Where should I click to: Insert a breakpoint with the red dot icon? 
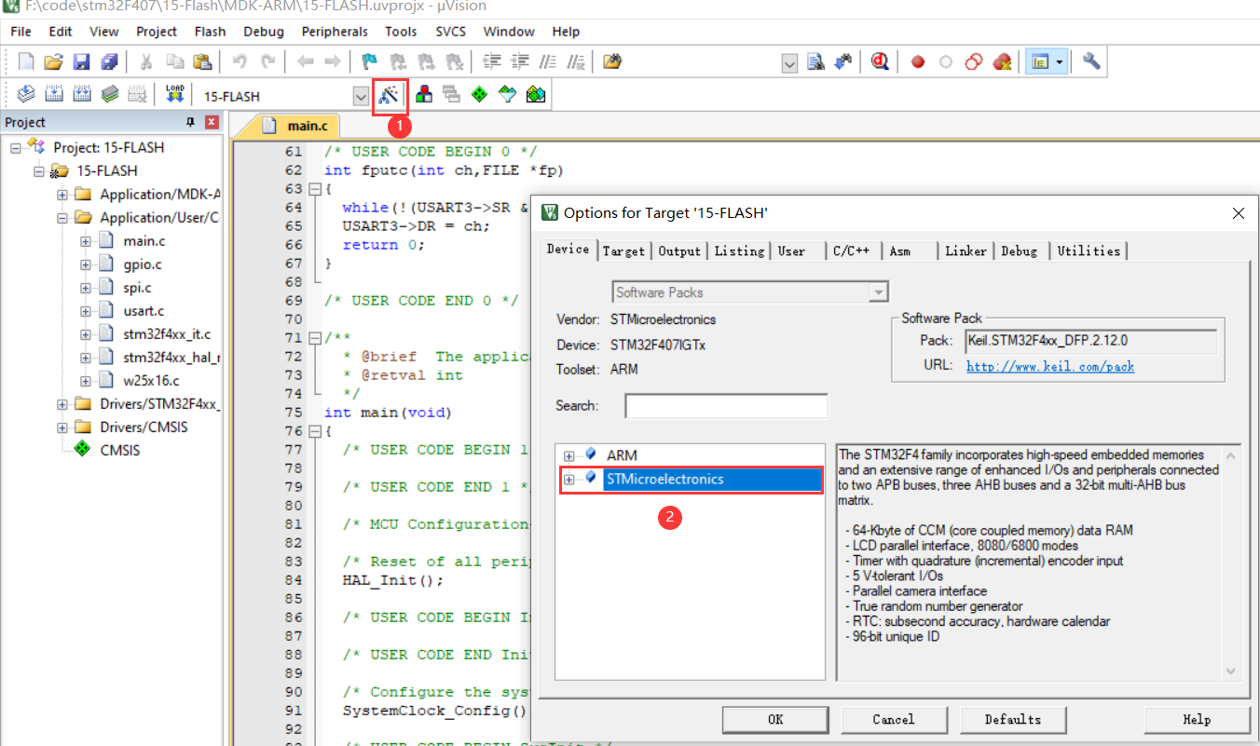pos(918,61)
